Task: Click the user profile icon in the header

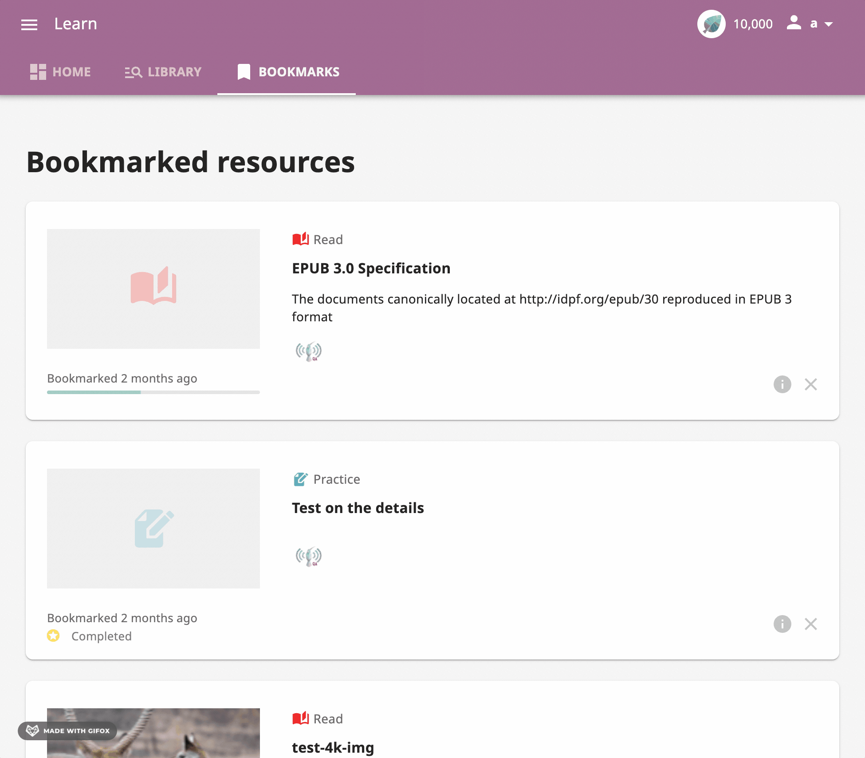Action: pyautogui.click(x=794, y=24)
